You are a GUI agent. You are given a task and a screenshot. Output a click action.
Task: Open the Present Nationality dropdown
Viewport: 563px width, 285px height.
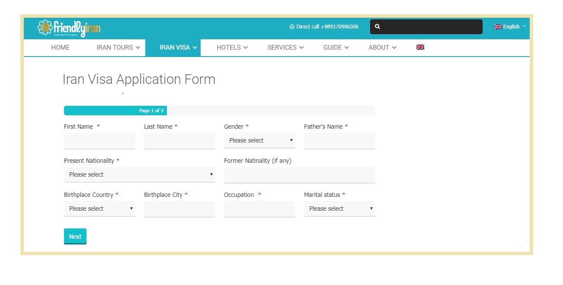[139, 174]
